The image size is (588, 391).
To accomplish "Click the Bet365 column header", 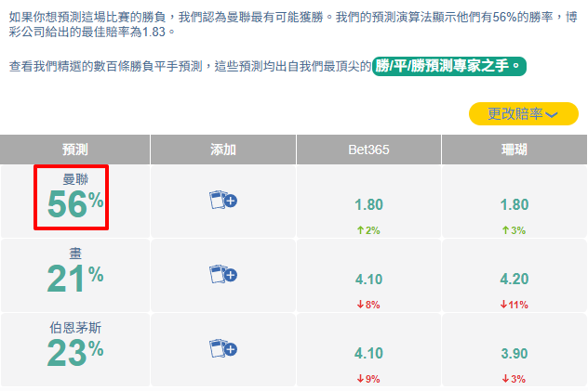I will [368, 150].
